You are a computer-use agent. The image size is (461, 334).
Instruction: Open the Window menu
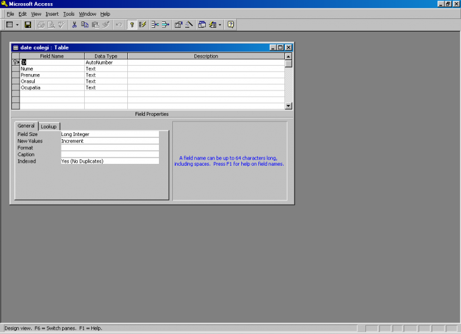87,14
